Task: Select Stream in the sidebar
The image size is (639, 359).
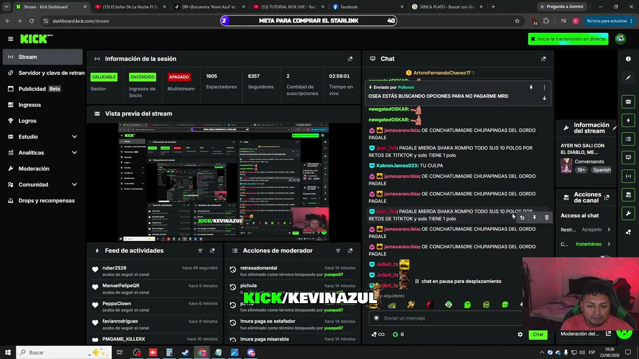Action: 42,57
